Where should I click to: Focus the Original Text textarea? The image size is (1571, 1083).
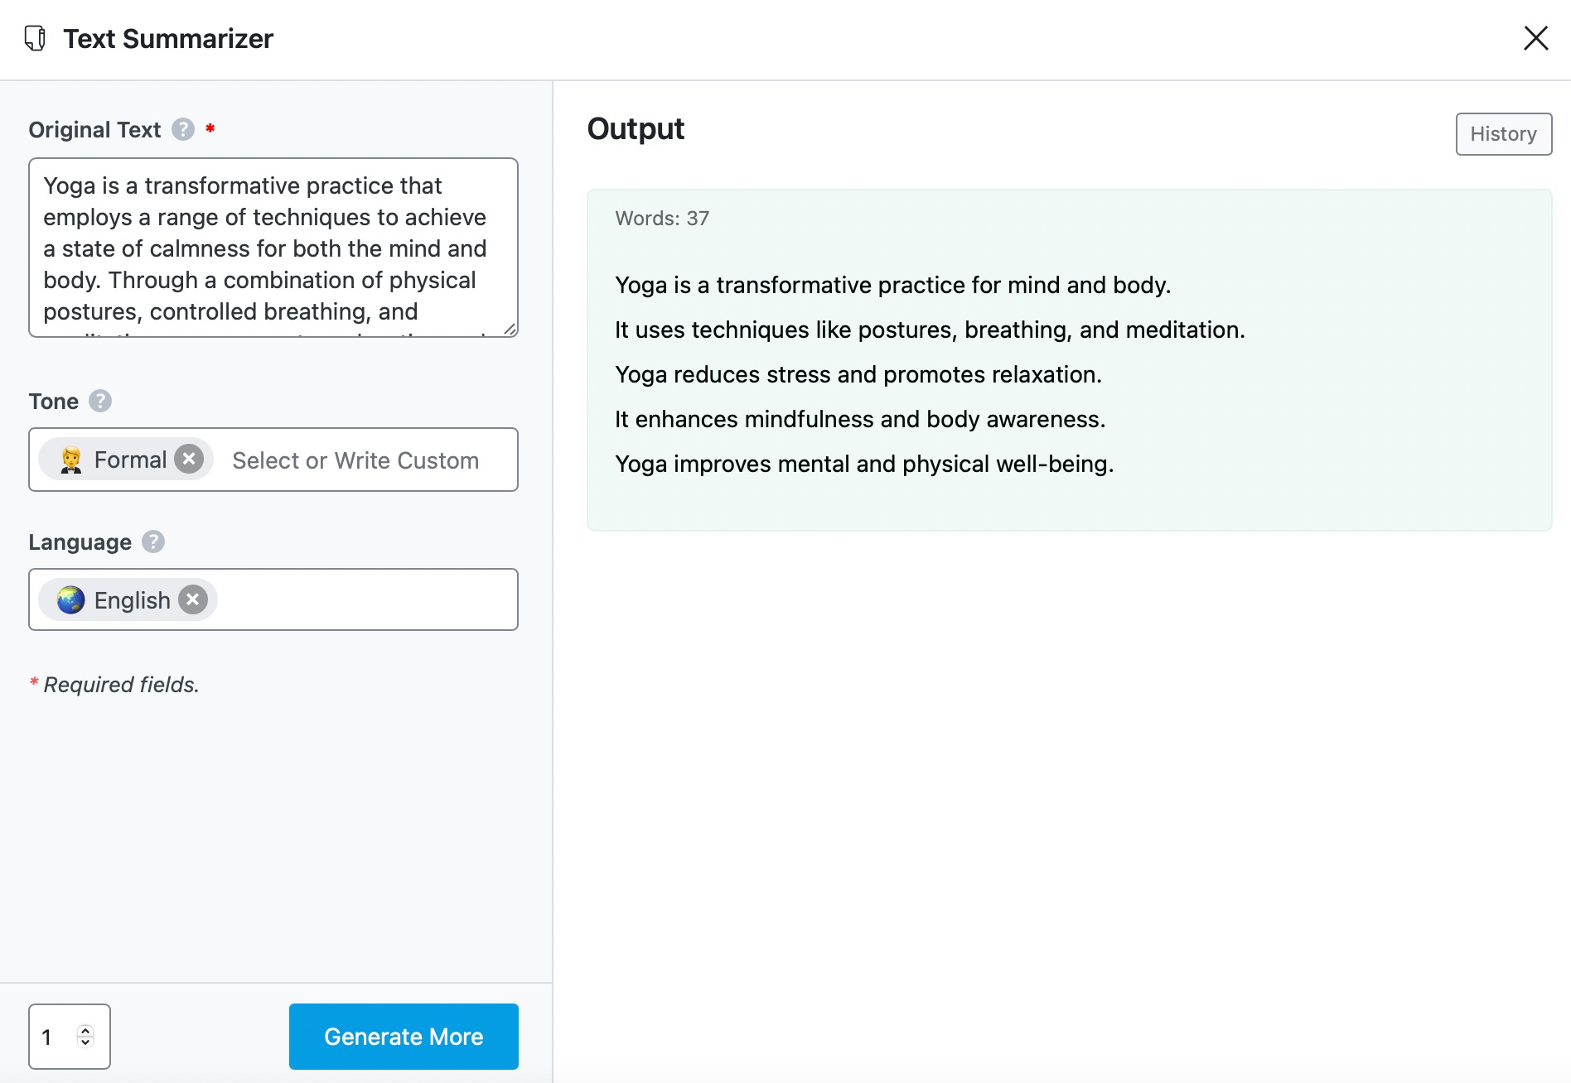[x=273, y=248]
